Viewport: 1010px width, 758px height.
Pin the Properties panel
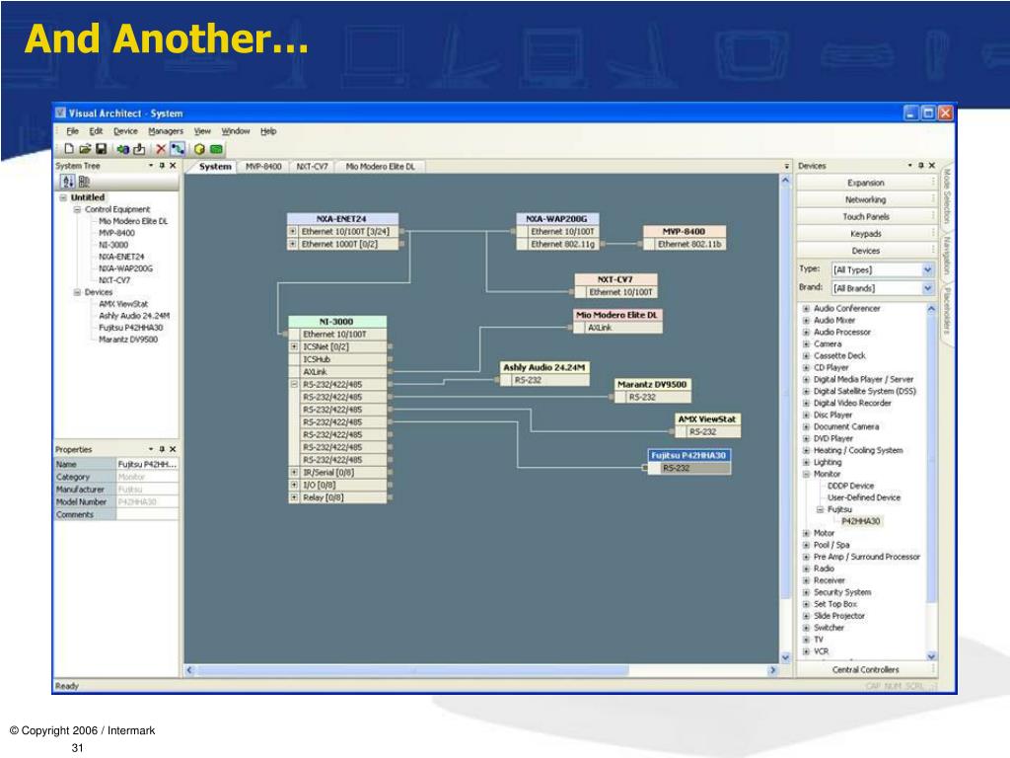pyautogui.click(x=162, y=449)
